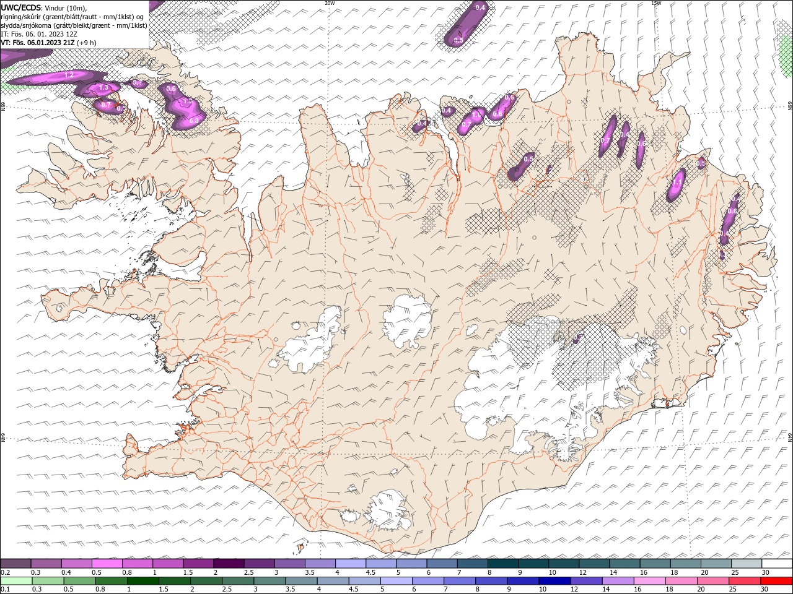Pick the pink bottom-row swatch between 18 and 20
This screenshot has width=793, height=594.
681,581
